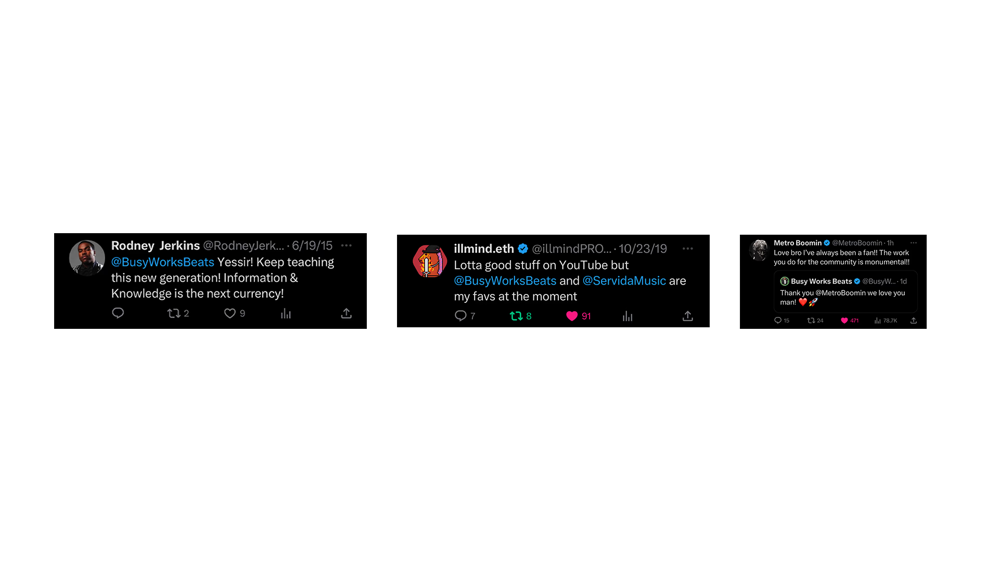Share the illmind.eth tweet

point(688,316)
